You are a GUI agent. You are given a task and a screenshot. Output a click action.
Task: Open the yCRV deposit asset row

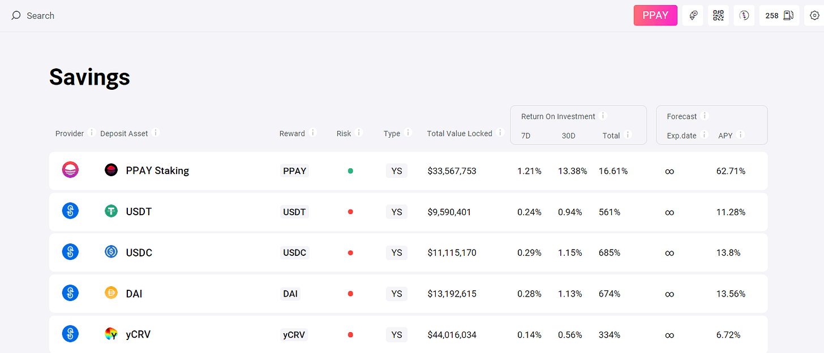[408, 334]
